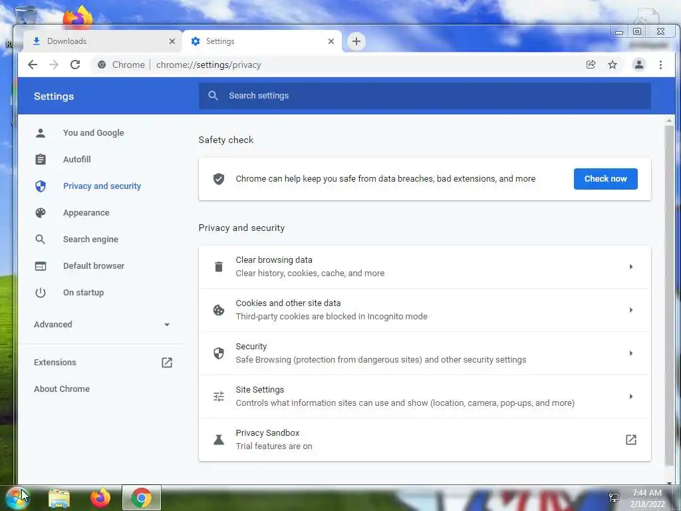Go back with the browser back arrow
This screenshot has width=681, height=511.
(x=33, y=65)
